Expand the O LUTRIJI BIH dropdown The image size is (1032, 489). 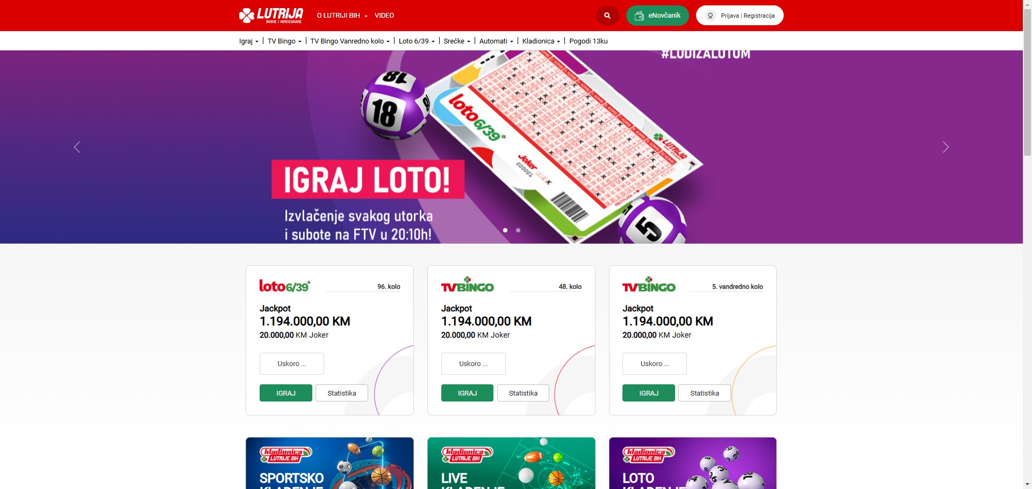tap(342, 16)
